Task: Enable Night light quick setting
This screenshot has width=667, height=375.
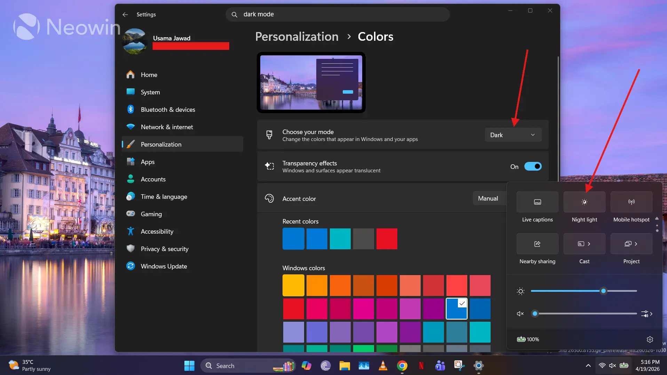Action: point(584,202)
